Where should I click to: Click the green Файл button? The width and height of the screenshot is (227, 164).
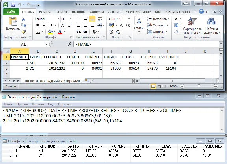point(11,12)
